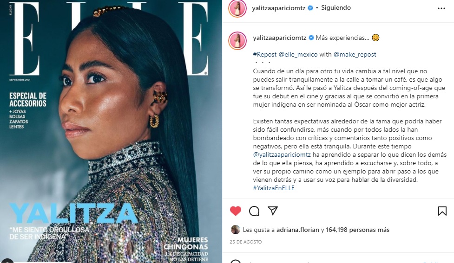View the 164,198 personas más likes list
Image resolution: width=454 pixels, height=263 pixels.
pos(358,230)
